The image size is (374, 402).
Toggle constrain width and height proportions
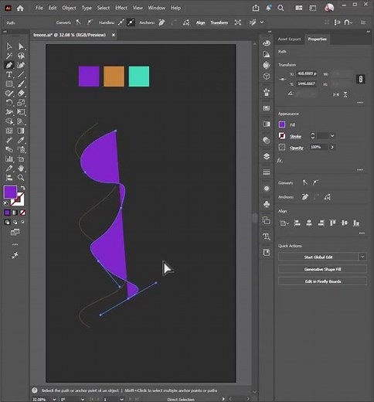coord(361,79)
